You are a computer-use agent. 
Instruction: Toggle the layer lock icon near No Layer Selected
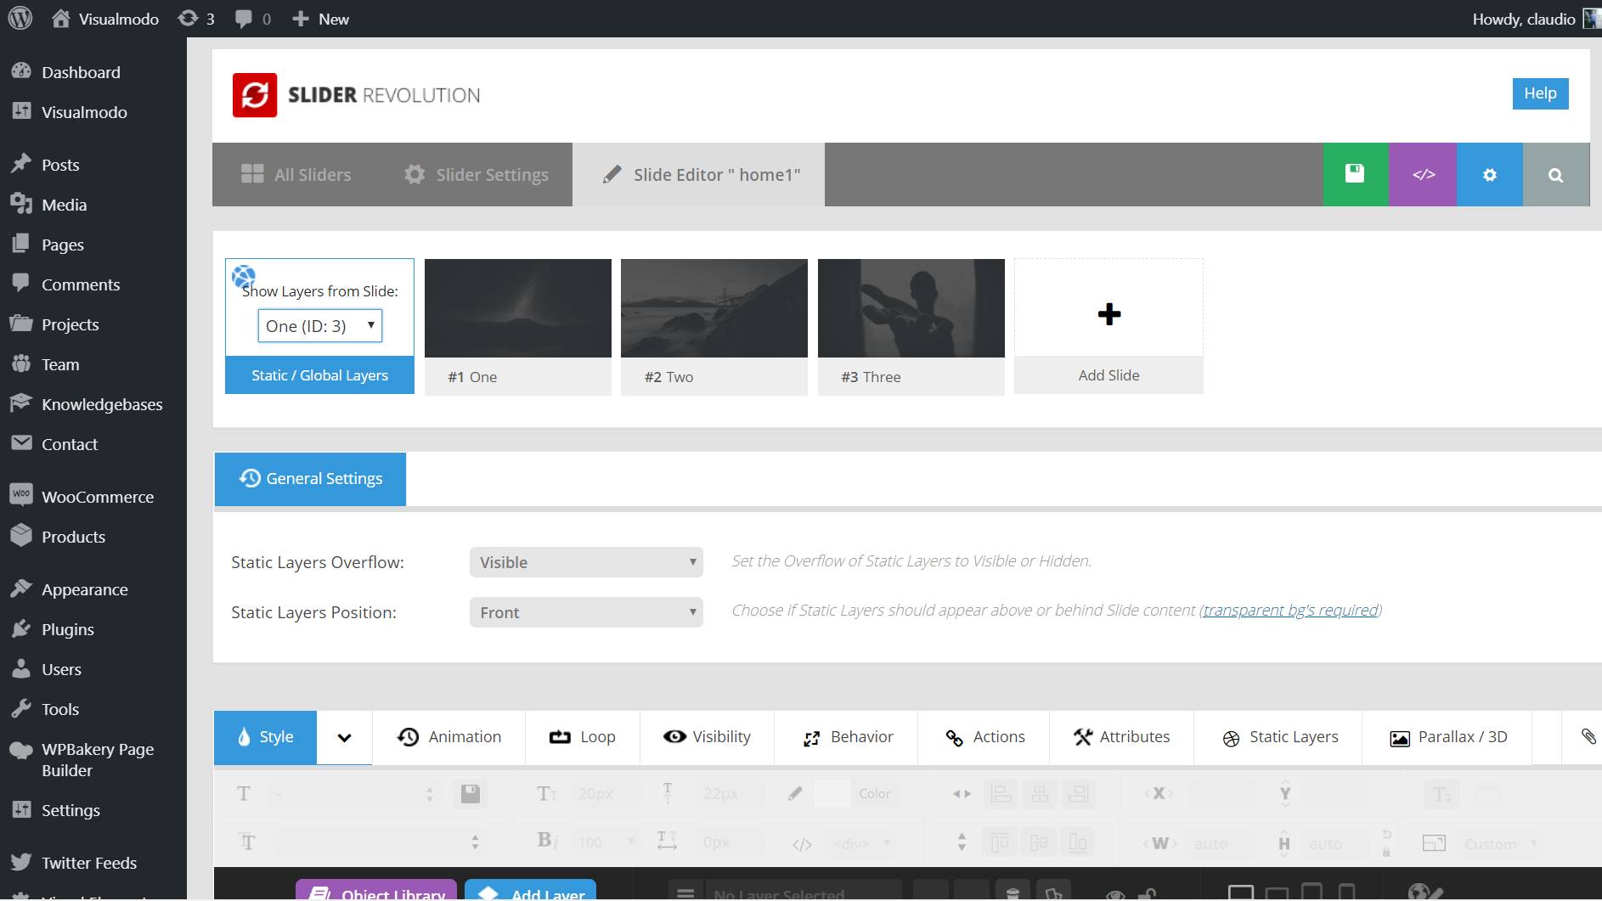1148,894
